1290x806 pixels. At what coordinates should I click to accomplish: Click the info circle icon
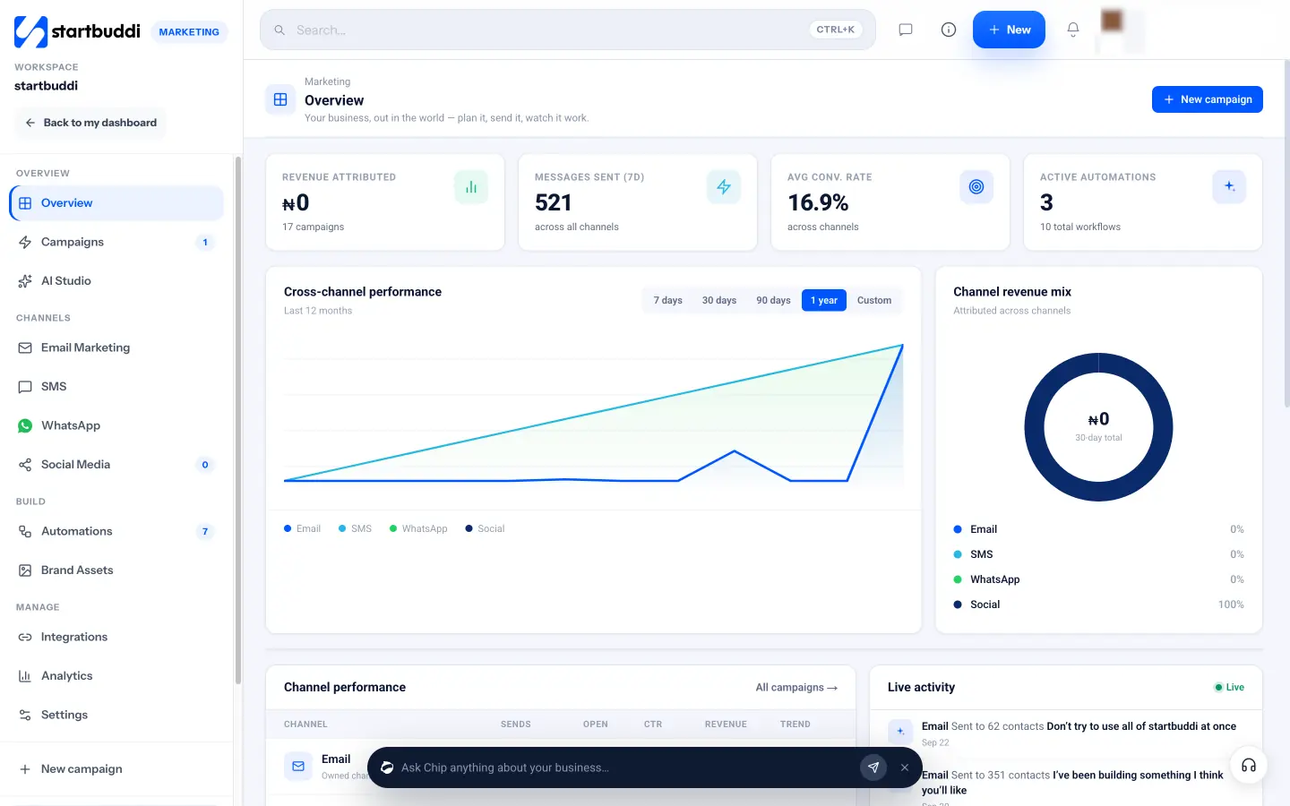(x=949, y=30)
